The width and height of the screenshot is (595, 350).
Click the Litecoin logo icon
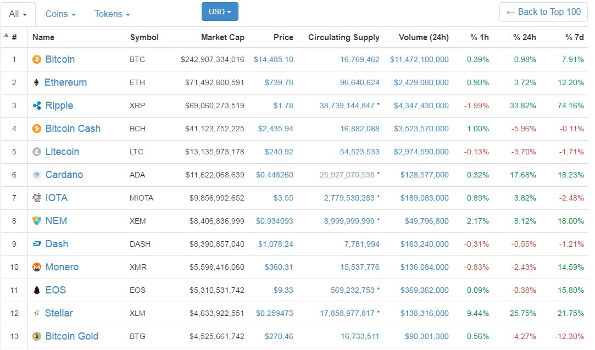[x=37, y=152]
